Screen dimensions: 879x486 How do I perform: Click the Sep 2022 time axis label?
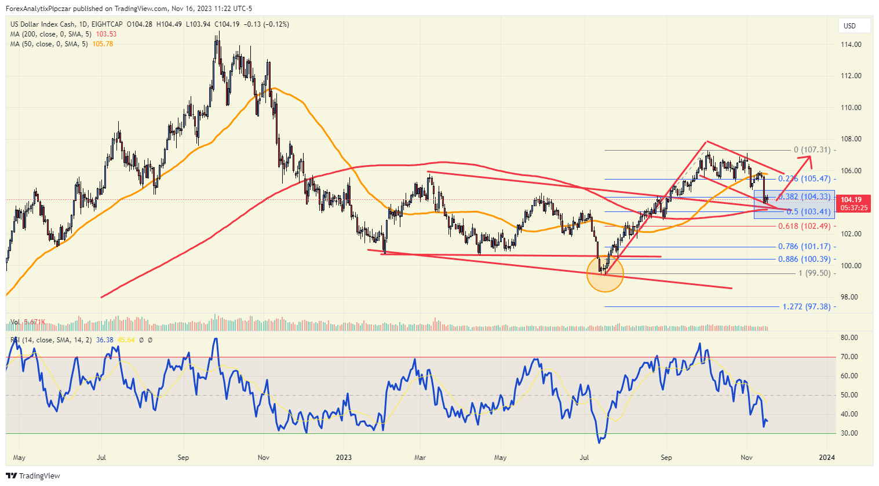183,458
